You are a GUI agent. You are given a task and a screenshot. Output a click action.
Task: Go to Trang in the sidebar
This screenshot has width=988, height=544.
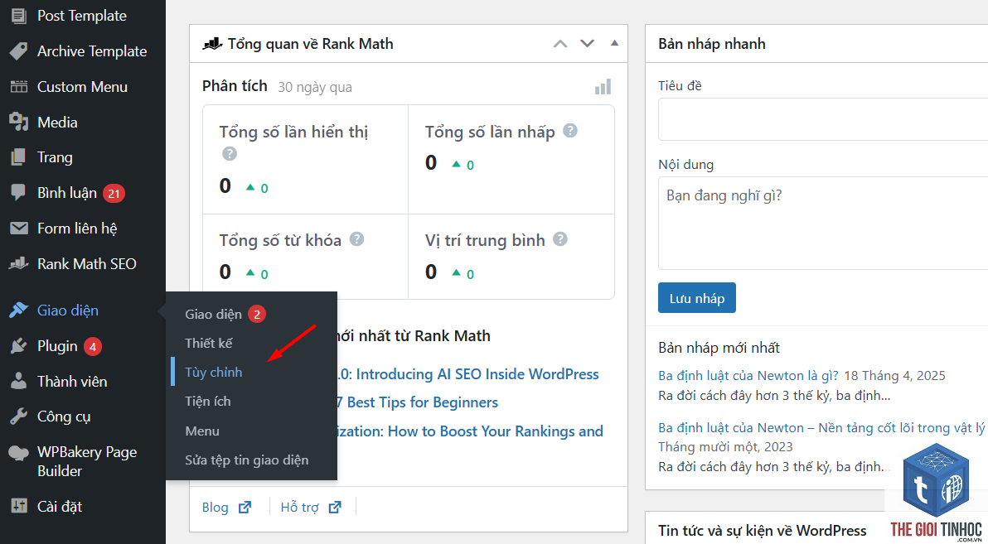pyautogui.click(x=55, y=157)
